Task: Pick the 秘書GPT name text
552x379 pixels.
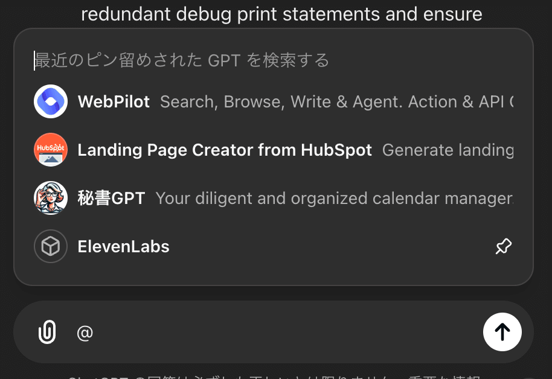Action: pyautogui.click(x=111, y=199)
